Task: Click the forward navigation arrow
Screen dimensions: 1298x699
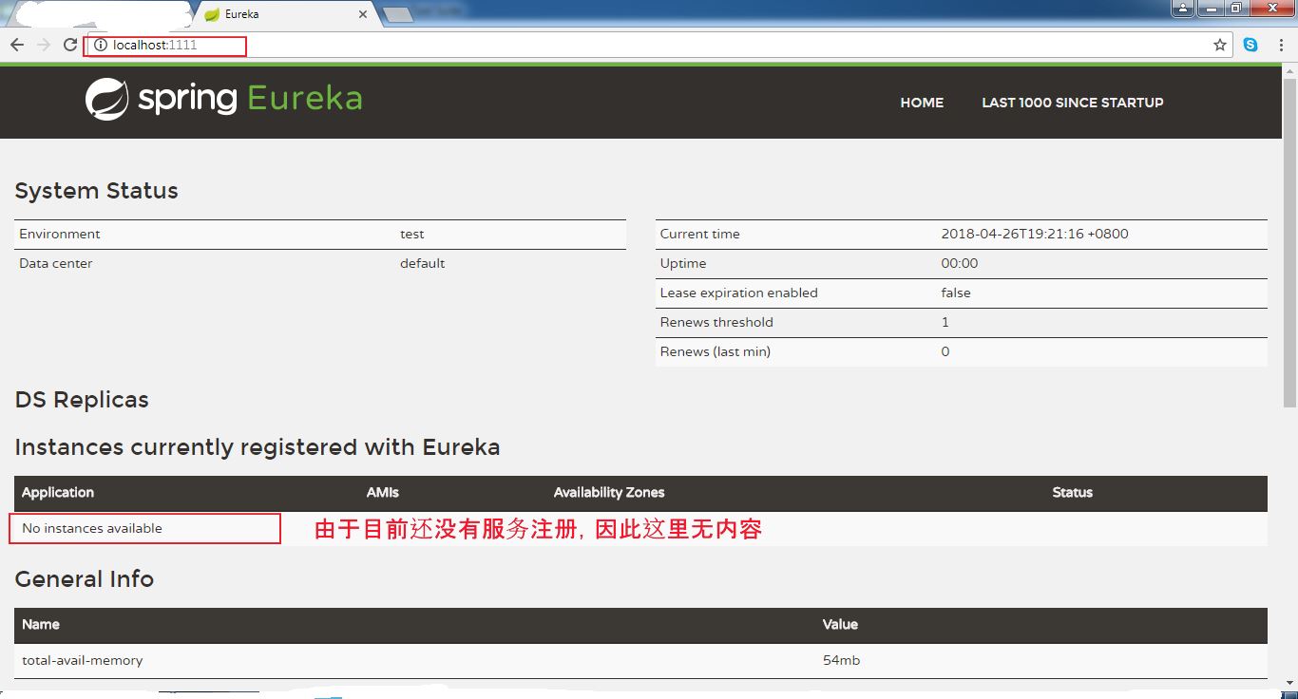Action: click(x=43, y=44)
